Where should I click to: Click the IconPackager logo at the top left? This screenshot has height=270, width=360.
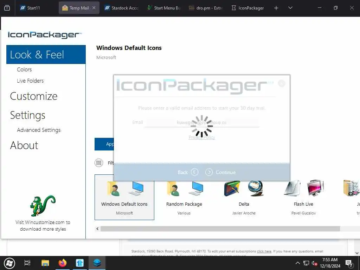[45, 35]
